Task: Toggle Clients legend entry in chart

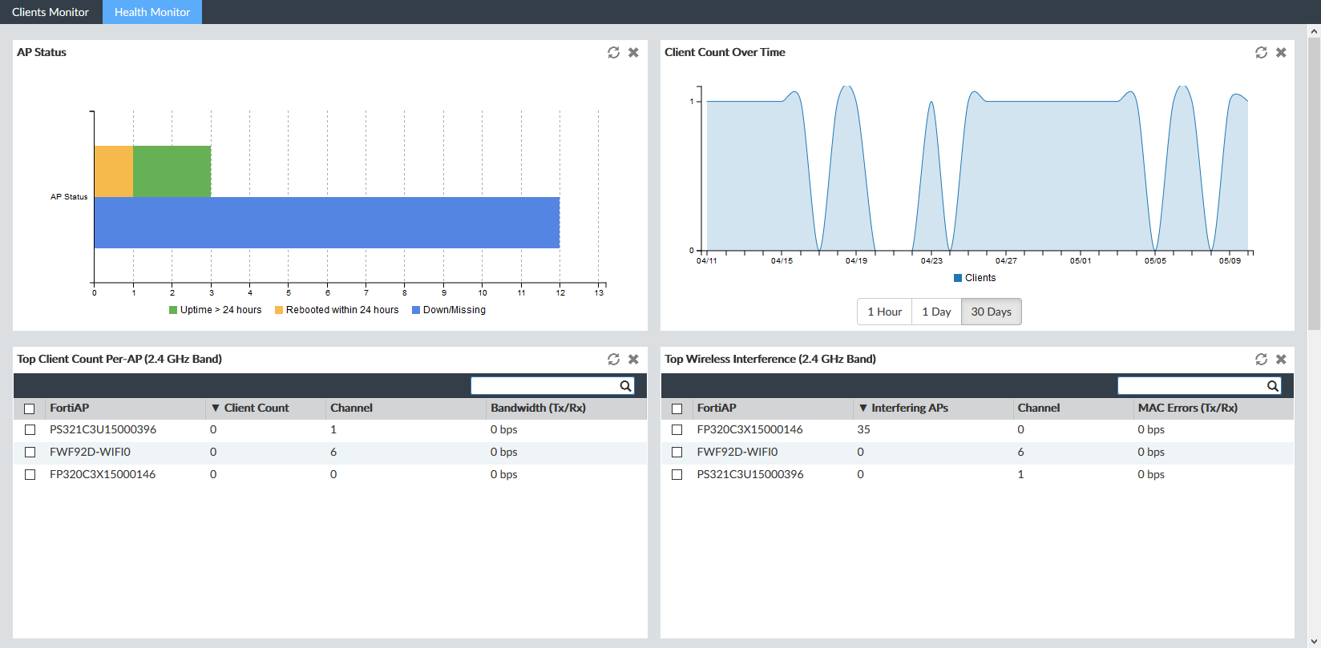Action: (975, 278)
